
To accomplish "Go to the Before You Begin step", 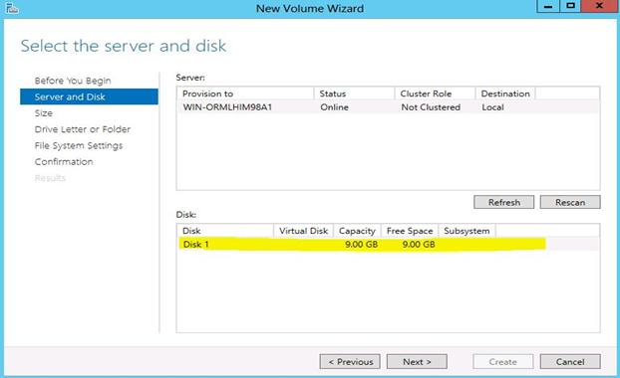I will pyautogui.click(x=73, y=81).
